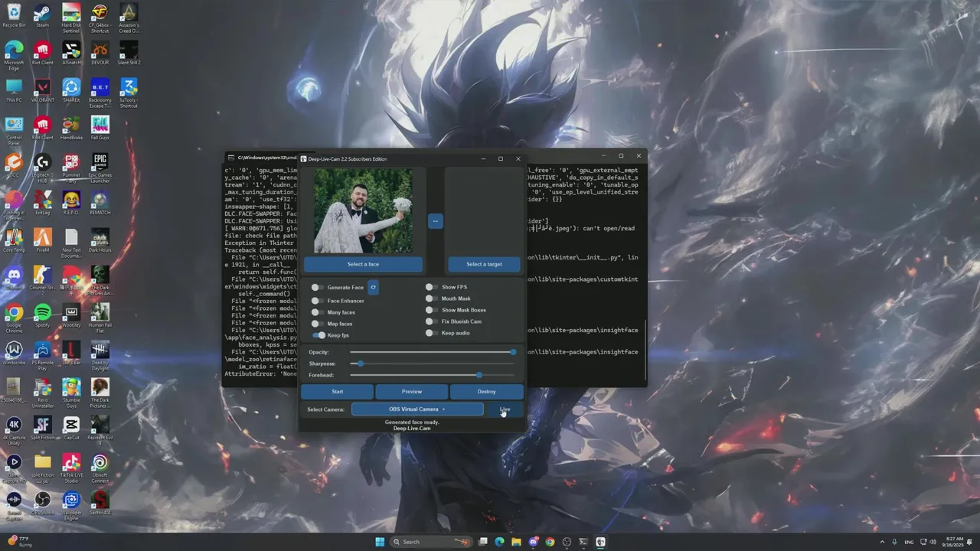
Task: Enable the Face Enhancer switch
Action: pos(316,301)
